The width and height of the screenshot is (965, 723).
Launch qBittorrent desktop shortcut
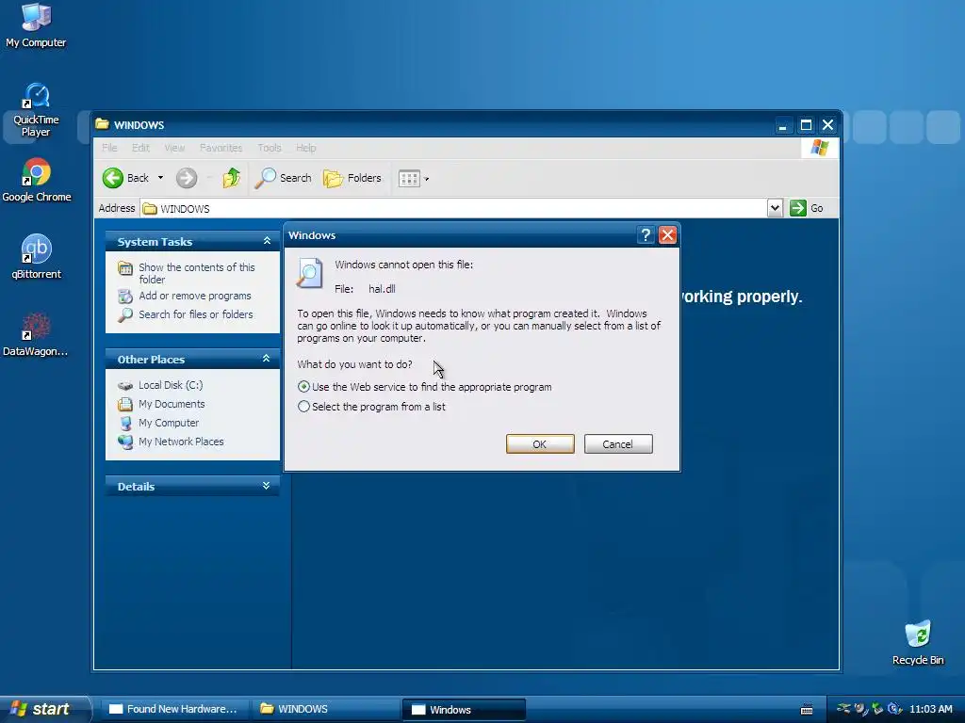tap(37, 257)
